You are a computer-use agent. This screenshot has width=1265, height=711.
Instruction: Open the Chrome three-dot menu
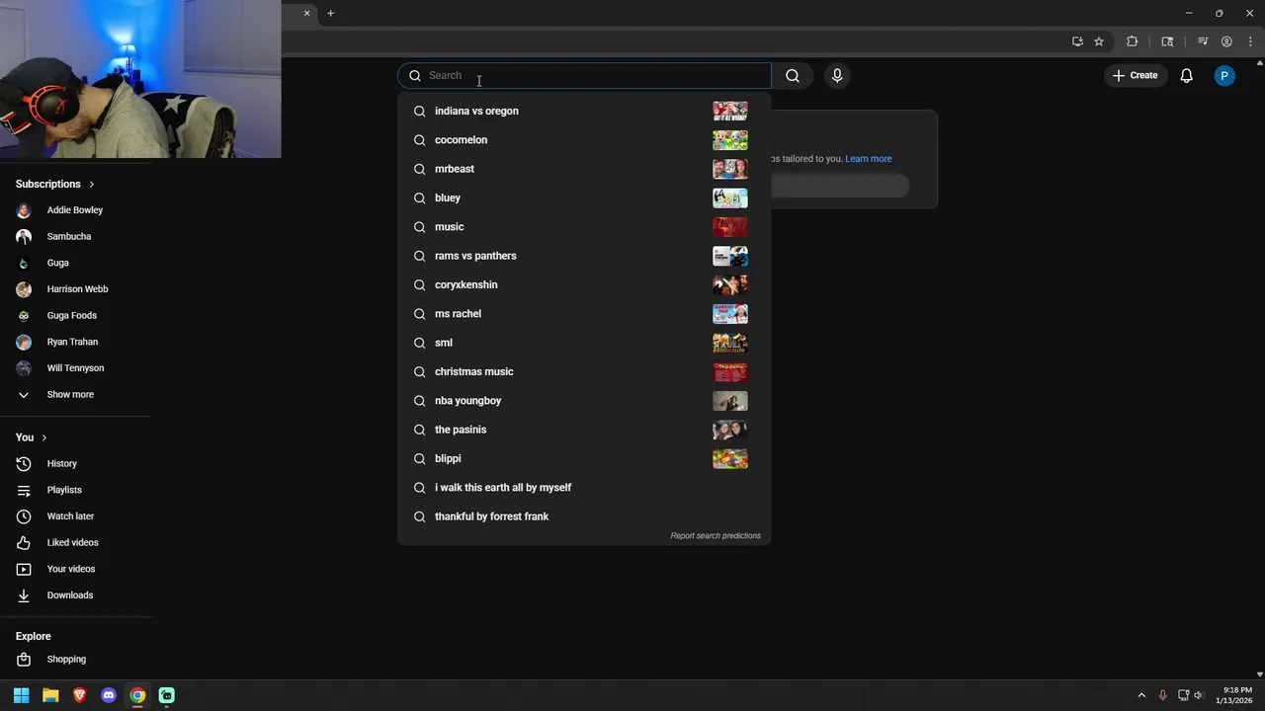(x=1251, y=41)
